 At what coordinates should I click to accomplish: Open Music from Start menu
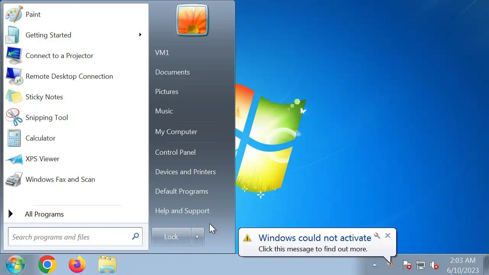click(164, 111)
